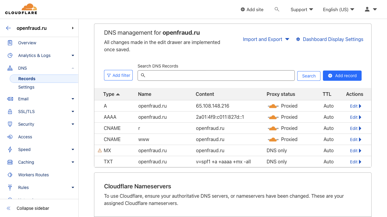Image resolution: width=387 pixels, height=217 pixels.
Task: Expand the openfraud.ru site switcher arrow
Action: 73,28
